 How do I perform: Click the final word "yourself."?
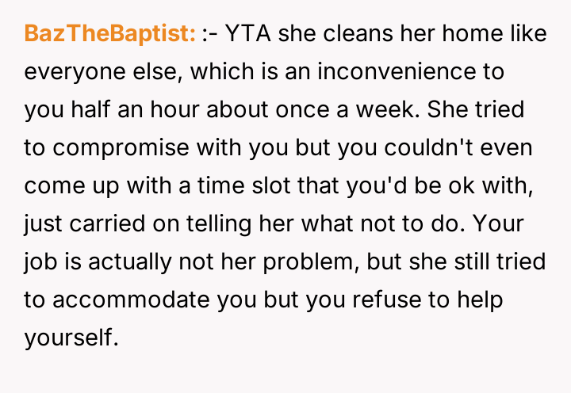pos(71,337)
